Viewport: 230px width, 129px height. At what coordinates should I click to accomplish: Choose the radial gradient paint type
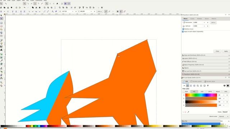coord(194,86)
